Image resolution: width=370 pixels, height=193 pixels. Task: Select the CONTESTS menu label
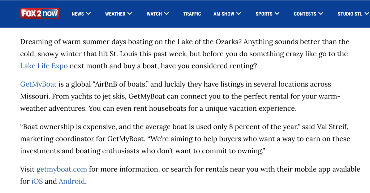[x=305, y=14]
